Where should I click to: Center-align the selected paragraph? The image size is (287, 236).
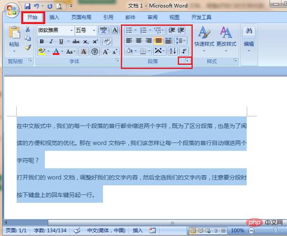point(139,41)
